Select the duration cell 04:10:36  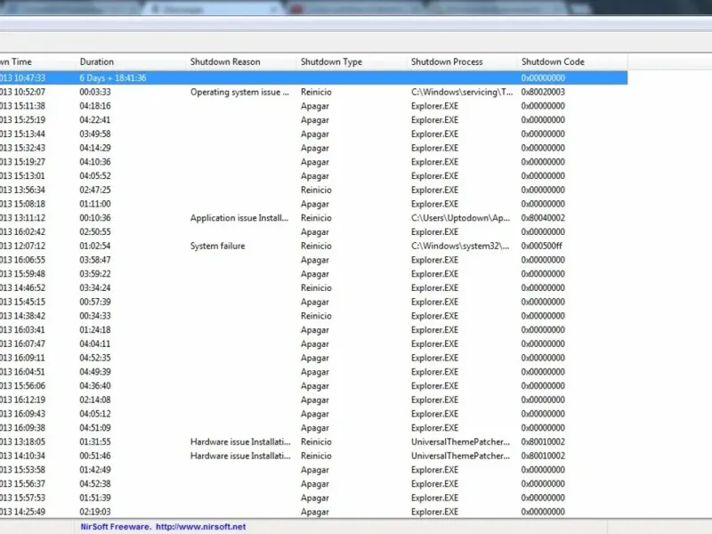95,162
